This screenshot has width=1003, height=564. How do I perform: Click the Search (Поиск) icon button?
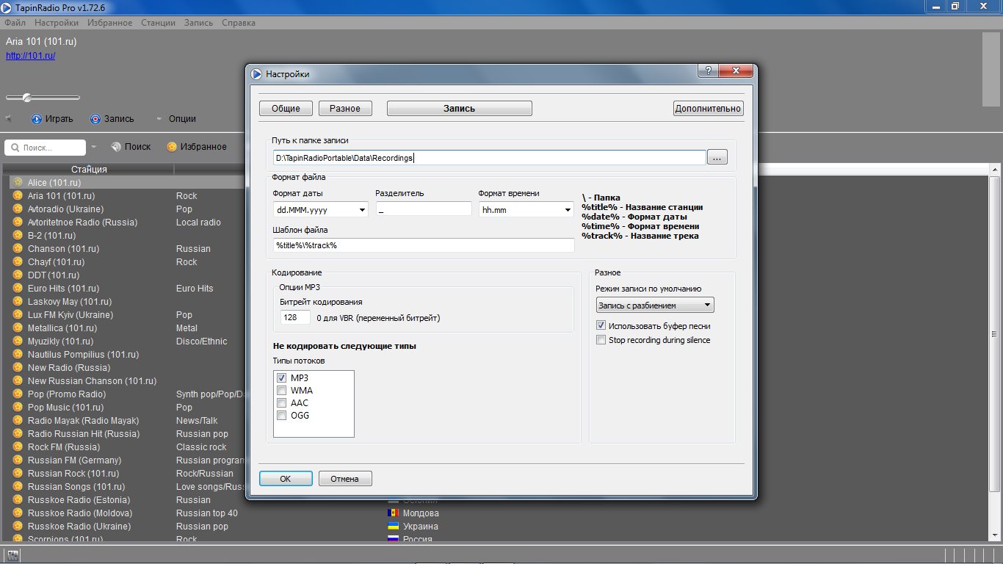pos(116,147)
